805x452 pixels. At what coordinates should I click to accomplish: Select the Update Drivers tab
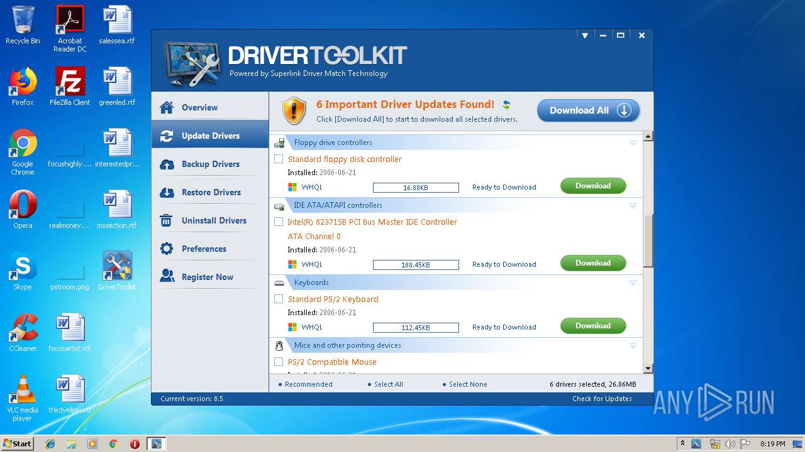(x=210, y=136)
